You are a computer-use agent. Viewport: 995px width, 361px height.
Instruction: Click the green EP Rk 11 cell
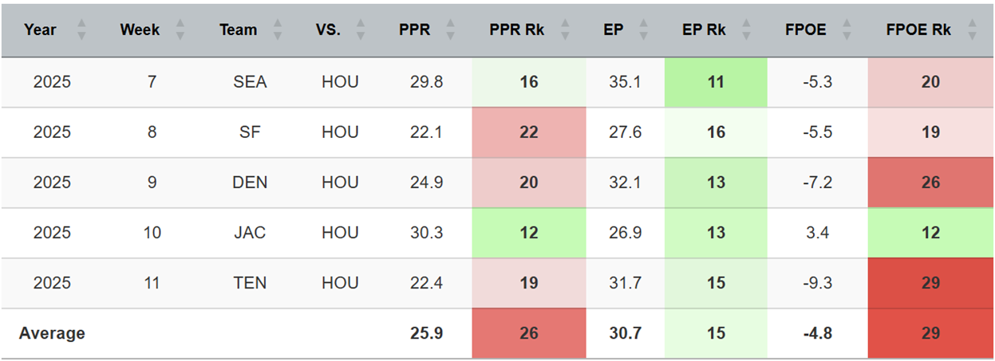[x=716, y=81]
